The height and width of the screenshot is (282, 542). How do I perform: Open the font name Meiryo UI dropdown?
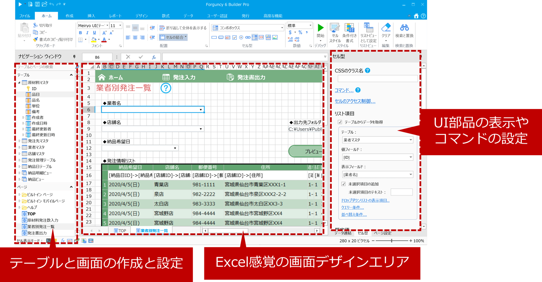pos(107,25)
